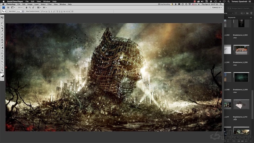The height and width of the screenshot is (143, 254).
Task: Open the Keywords panel options menu
Action: 251,17
